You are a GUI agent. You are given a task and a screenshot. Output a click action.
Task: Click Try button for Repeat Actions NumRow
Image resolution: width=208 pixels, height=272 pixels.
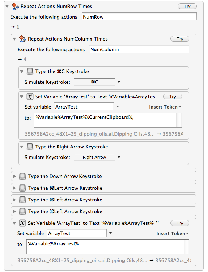pos(187,7)
